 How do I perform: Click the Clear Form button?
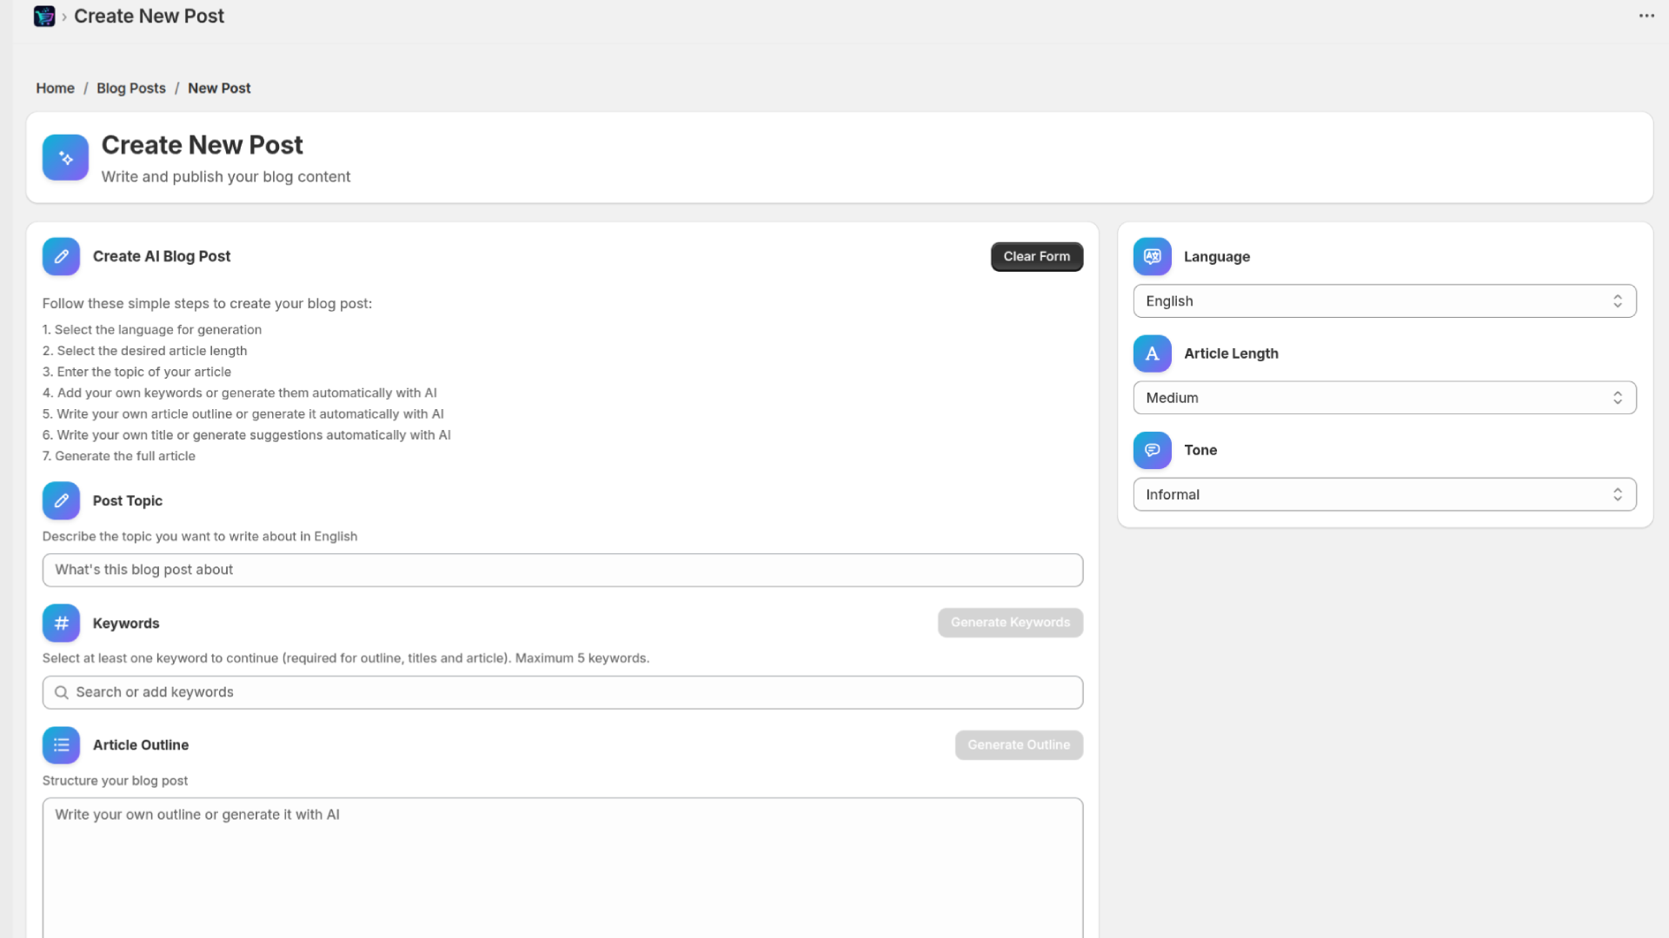pos(1036,256)
